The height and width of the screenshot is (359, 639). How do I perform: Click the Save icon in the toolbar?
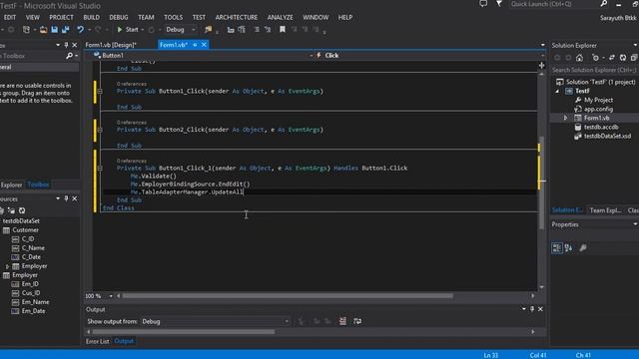pyautogui.click(x=54, y=30)
